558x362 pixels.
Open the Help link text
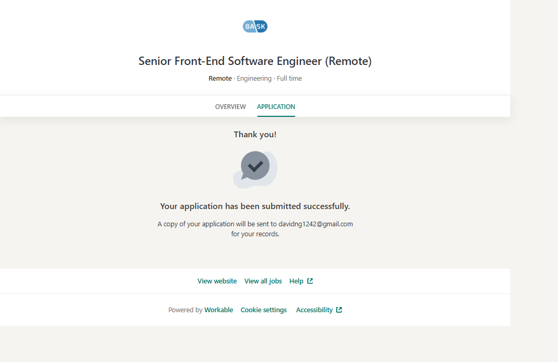pos(296,281)
